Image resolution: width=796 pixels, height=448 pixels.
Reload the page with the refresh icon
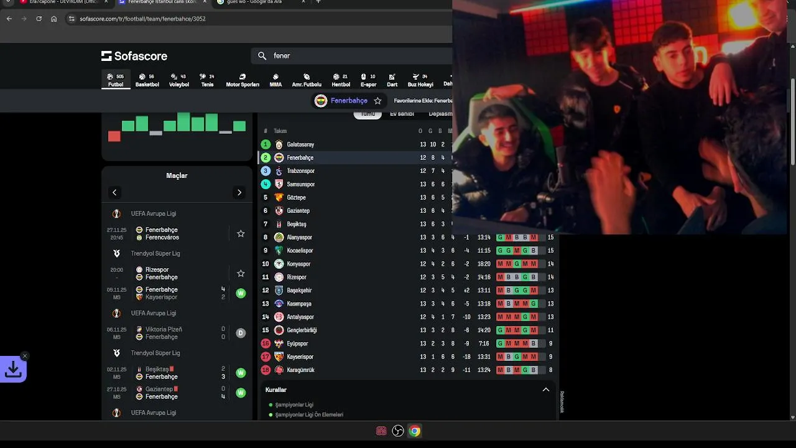39,19
